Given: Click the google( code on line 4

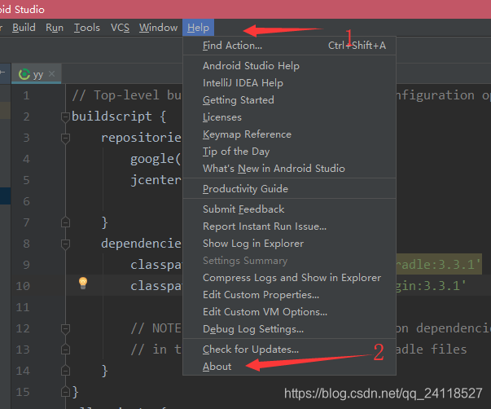Looking at the screenshot, I should coord(156,159).
